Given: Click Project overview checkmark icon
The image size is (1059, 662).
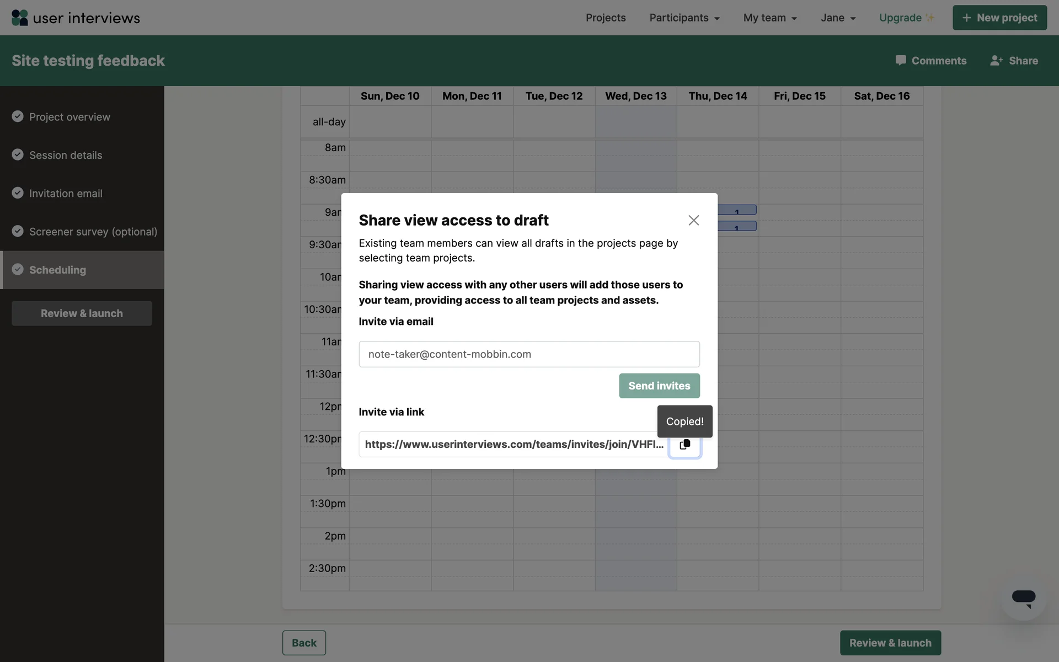Looking at the screenshot, I should click(x=18, y=116).
